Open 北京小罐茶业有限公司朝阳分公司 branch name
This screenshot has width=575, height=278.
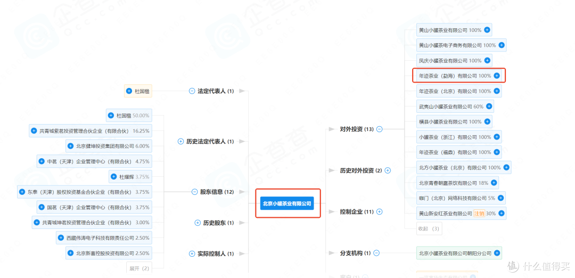pyautogui.click(x=455, y=253)
